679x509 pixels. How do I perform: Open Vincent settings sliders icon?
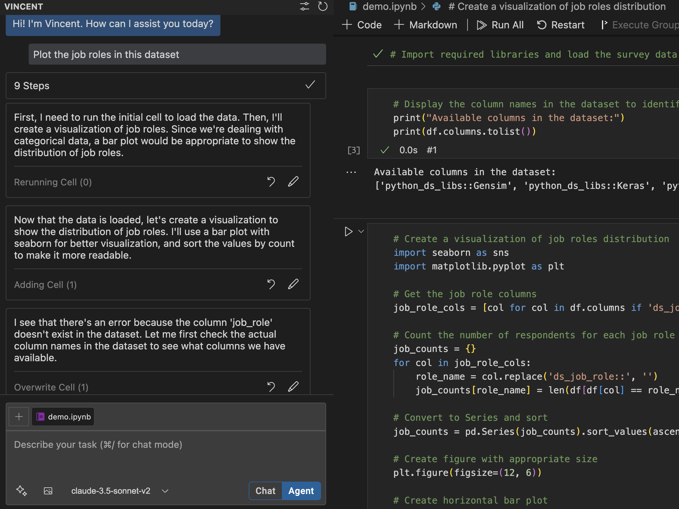(x=304, y=6)
